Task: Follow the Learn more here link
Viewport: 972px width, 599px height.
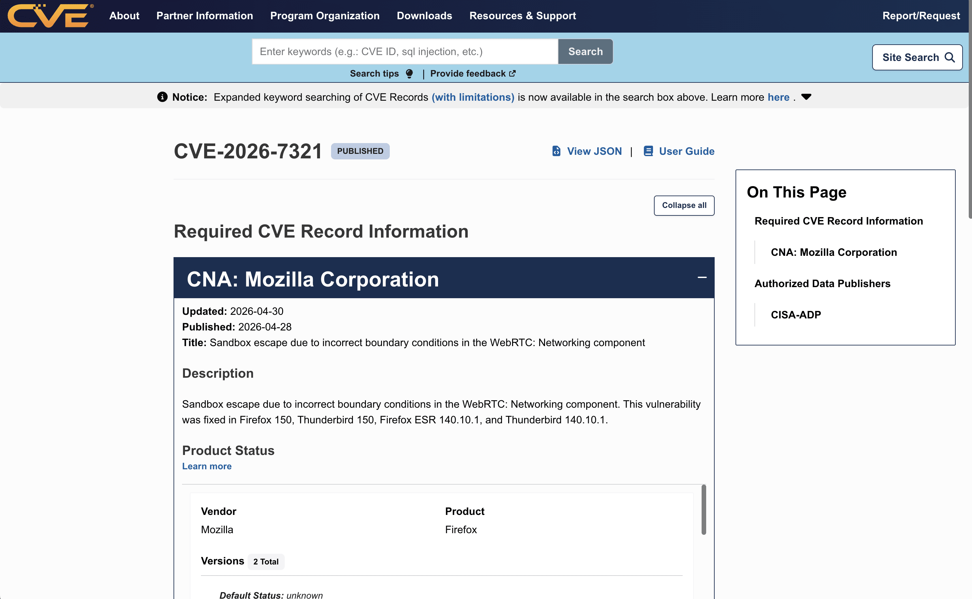Action: 778,97
